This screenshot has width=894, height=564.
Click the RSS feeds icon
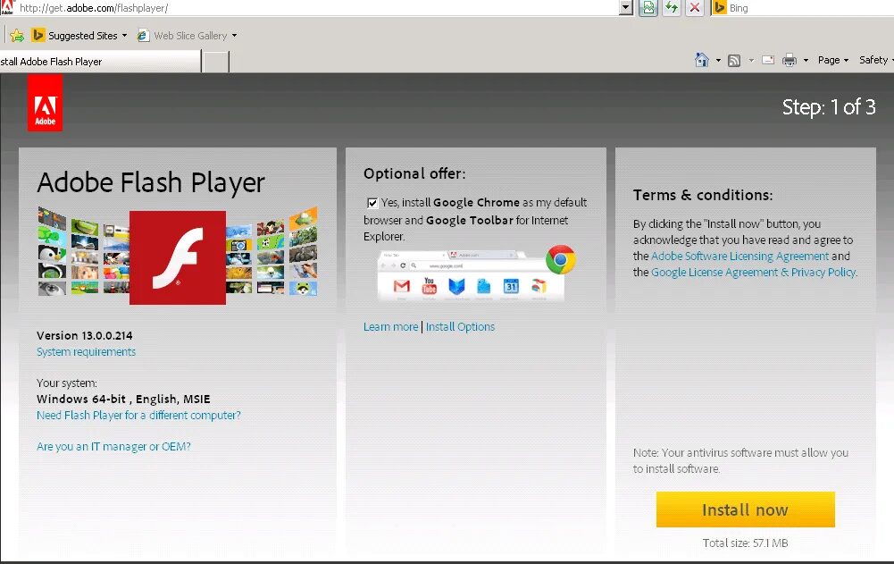tap(734, 60)
